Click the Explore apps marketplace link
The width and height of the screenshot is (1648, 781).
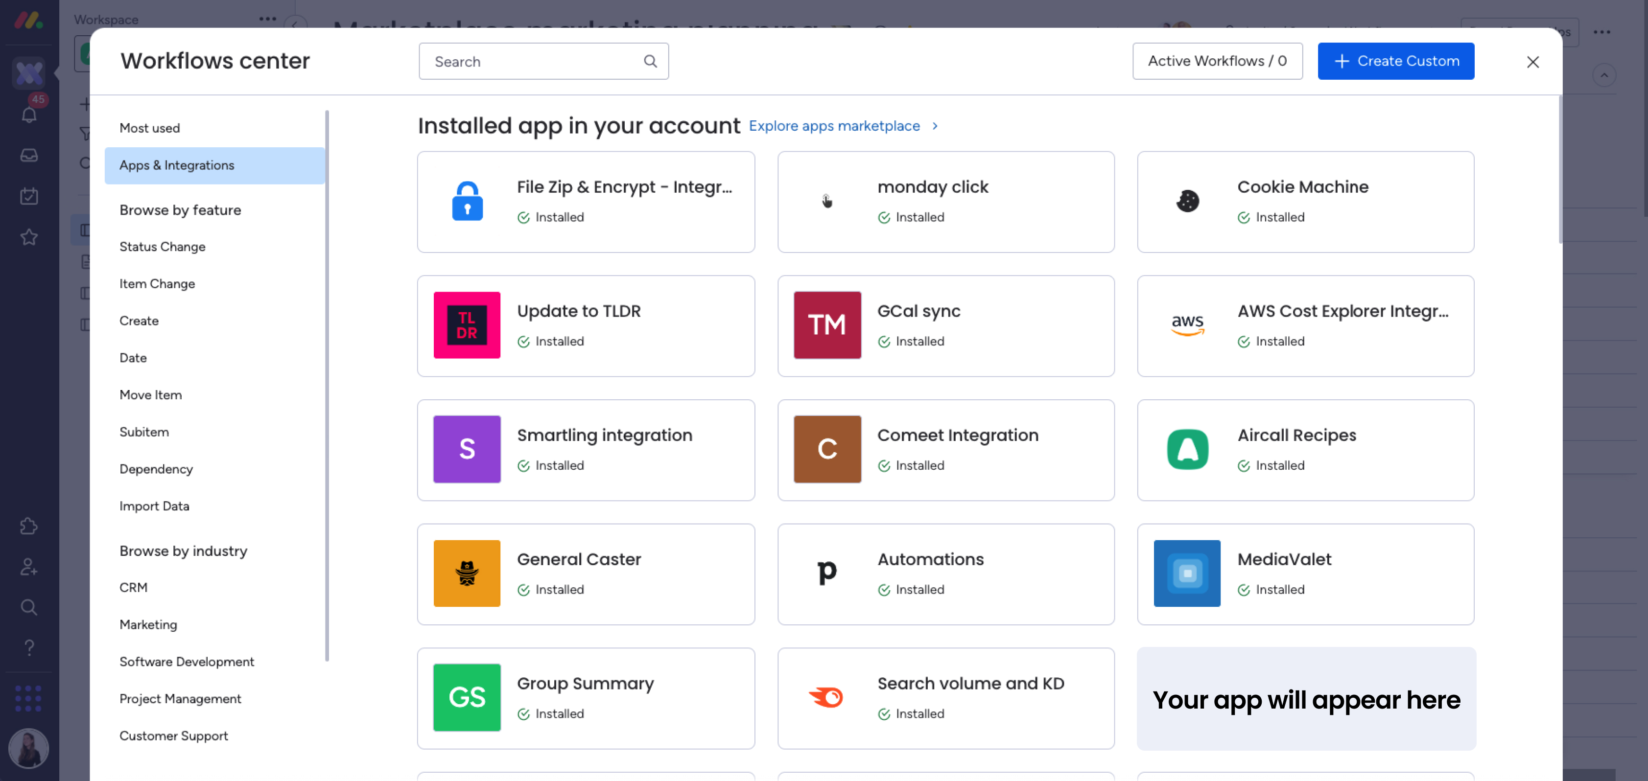(x=834, y=126)
